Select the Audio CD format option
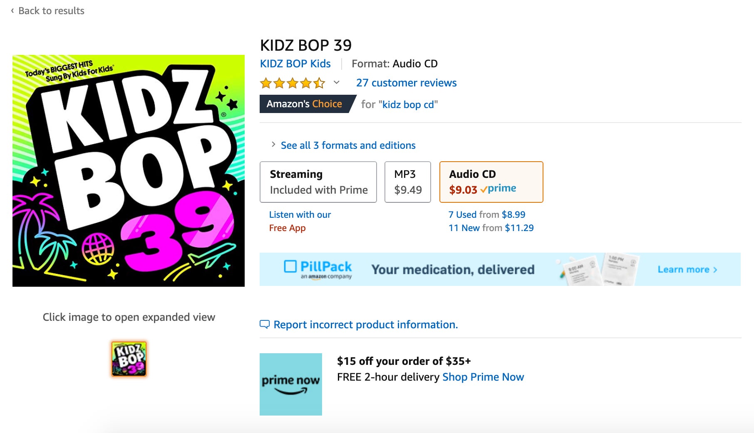 tap(491, 182)
